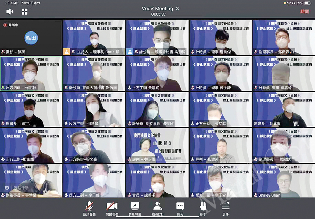Leave the meeting with 離開

pyautogui.click(x=305, y=11)
